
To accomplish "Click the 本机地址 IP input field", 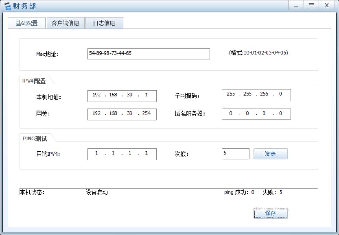I will tap(122, 96).
